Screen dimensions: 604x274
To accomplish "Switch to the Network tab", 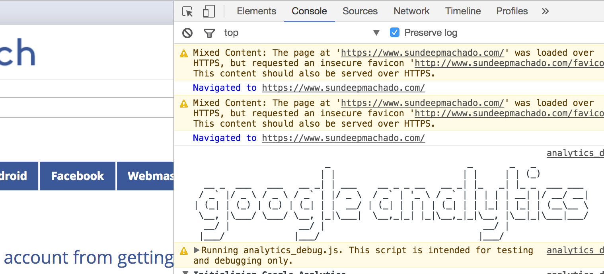I will point(411,11).
